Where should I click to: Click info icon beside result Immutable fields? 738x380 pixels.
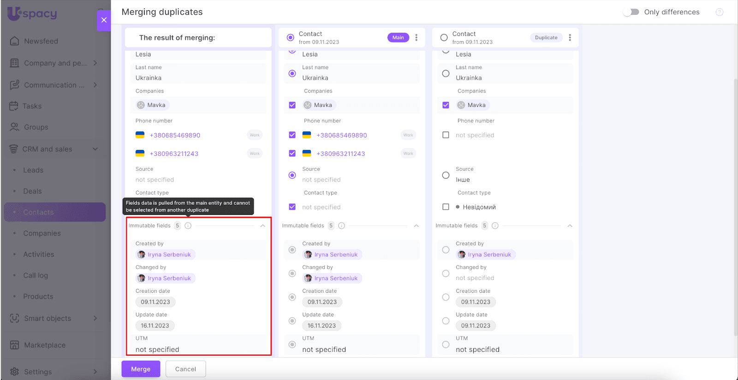tap(188, 226)
